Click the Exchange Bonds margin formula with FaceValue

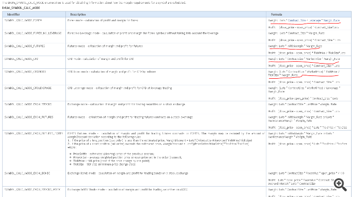306,173
